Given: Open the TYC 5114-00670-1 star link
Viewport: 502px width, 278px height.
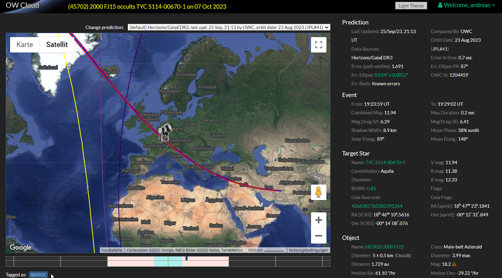Looking at the screenshot, I should [385, 162].
